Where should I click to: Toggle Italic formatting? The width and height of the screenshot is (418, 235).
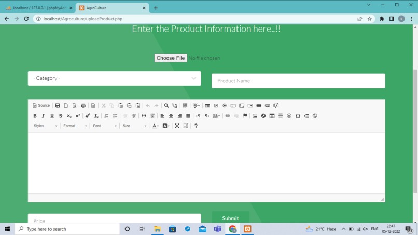tap(43, 116)
